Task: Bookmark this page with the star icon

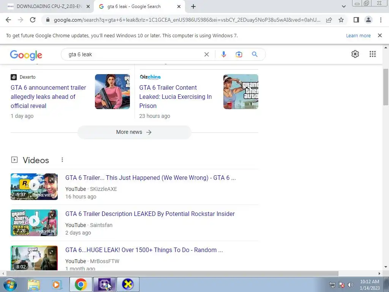Action: (x=341, y=20)
